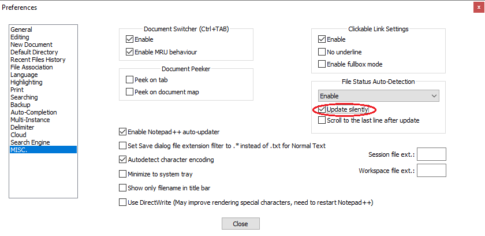Select Recent Files History category
Screen dimensions: 485x236
(x=38, y=60)
